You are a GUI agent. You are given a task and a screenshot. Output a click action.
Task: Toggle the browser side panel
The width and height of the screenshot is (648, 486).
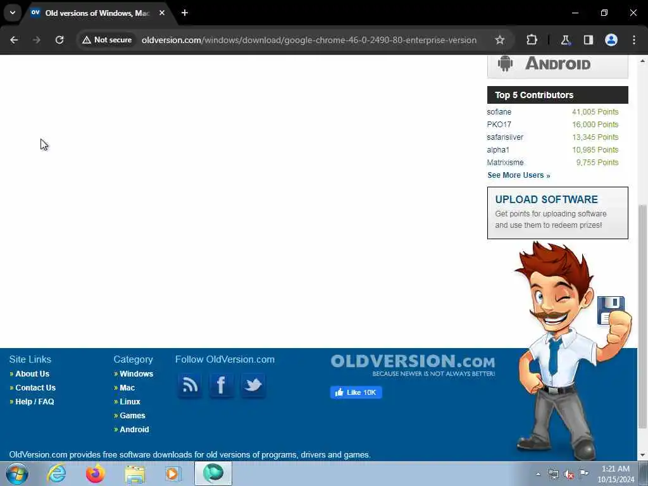click(588, 40)
